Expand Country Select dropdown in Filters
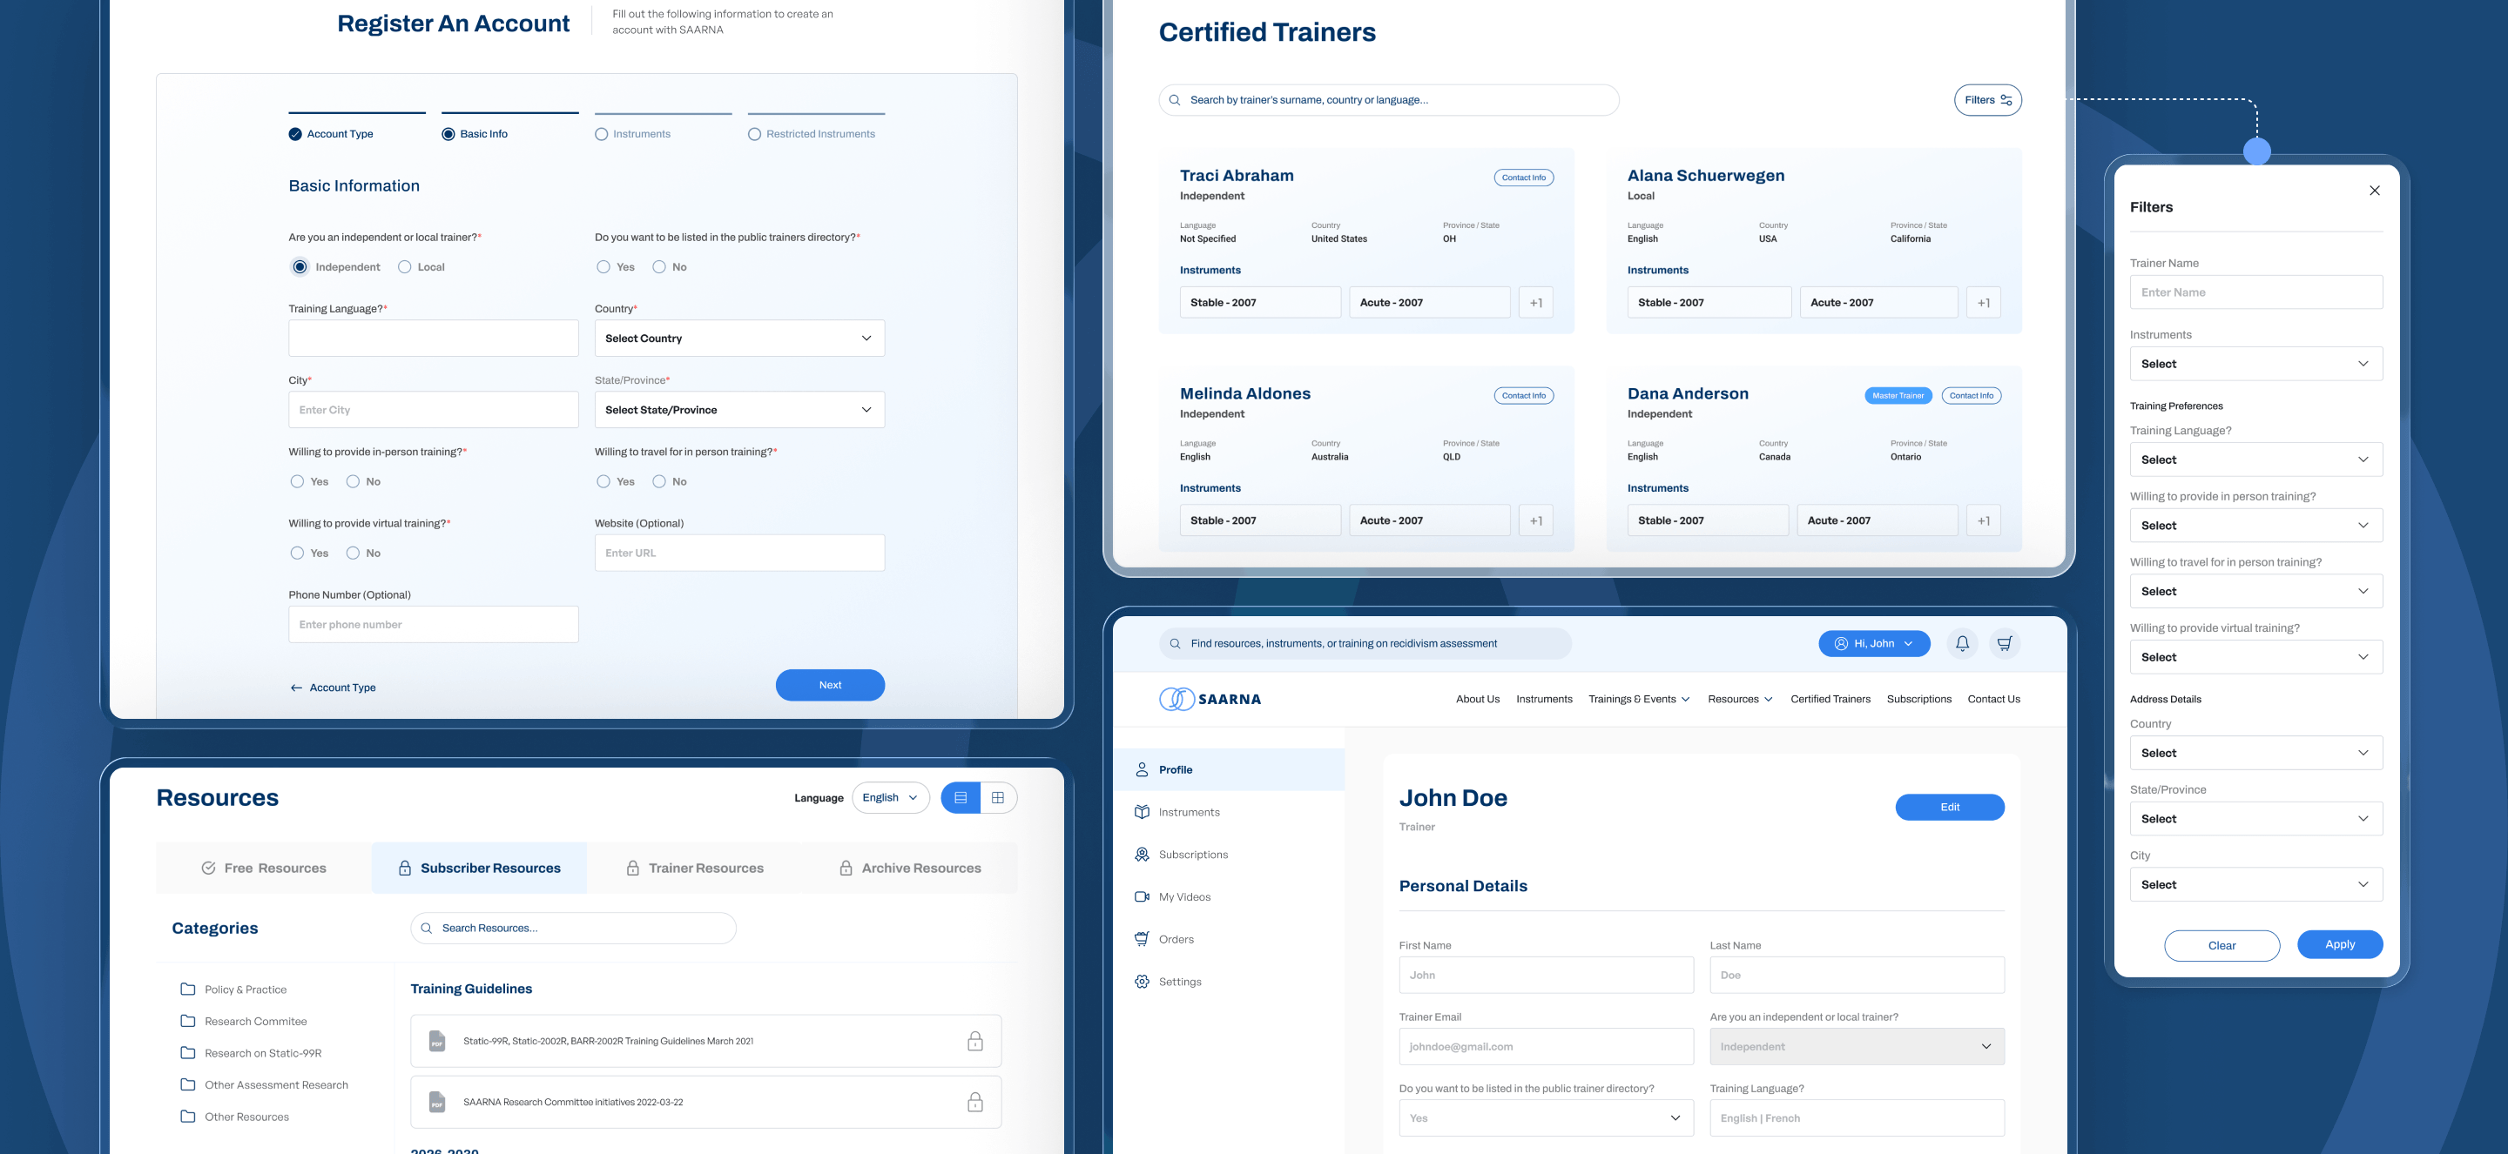This screenshot has height=1154, width=2508. pos(2255,753)
